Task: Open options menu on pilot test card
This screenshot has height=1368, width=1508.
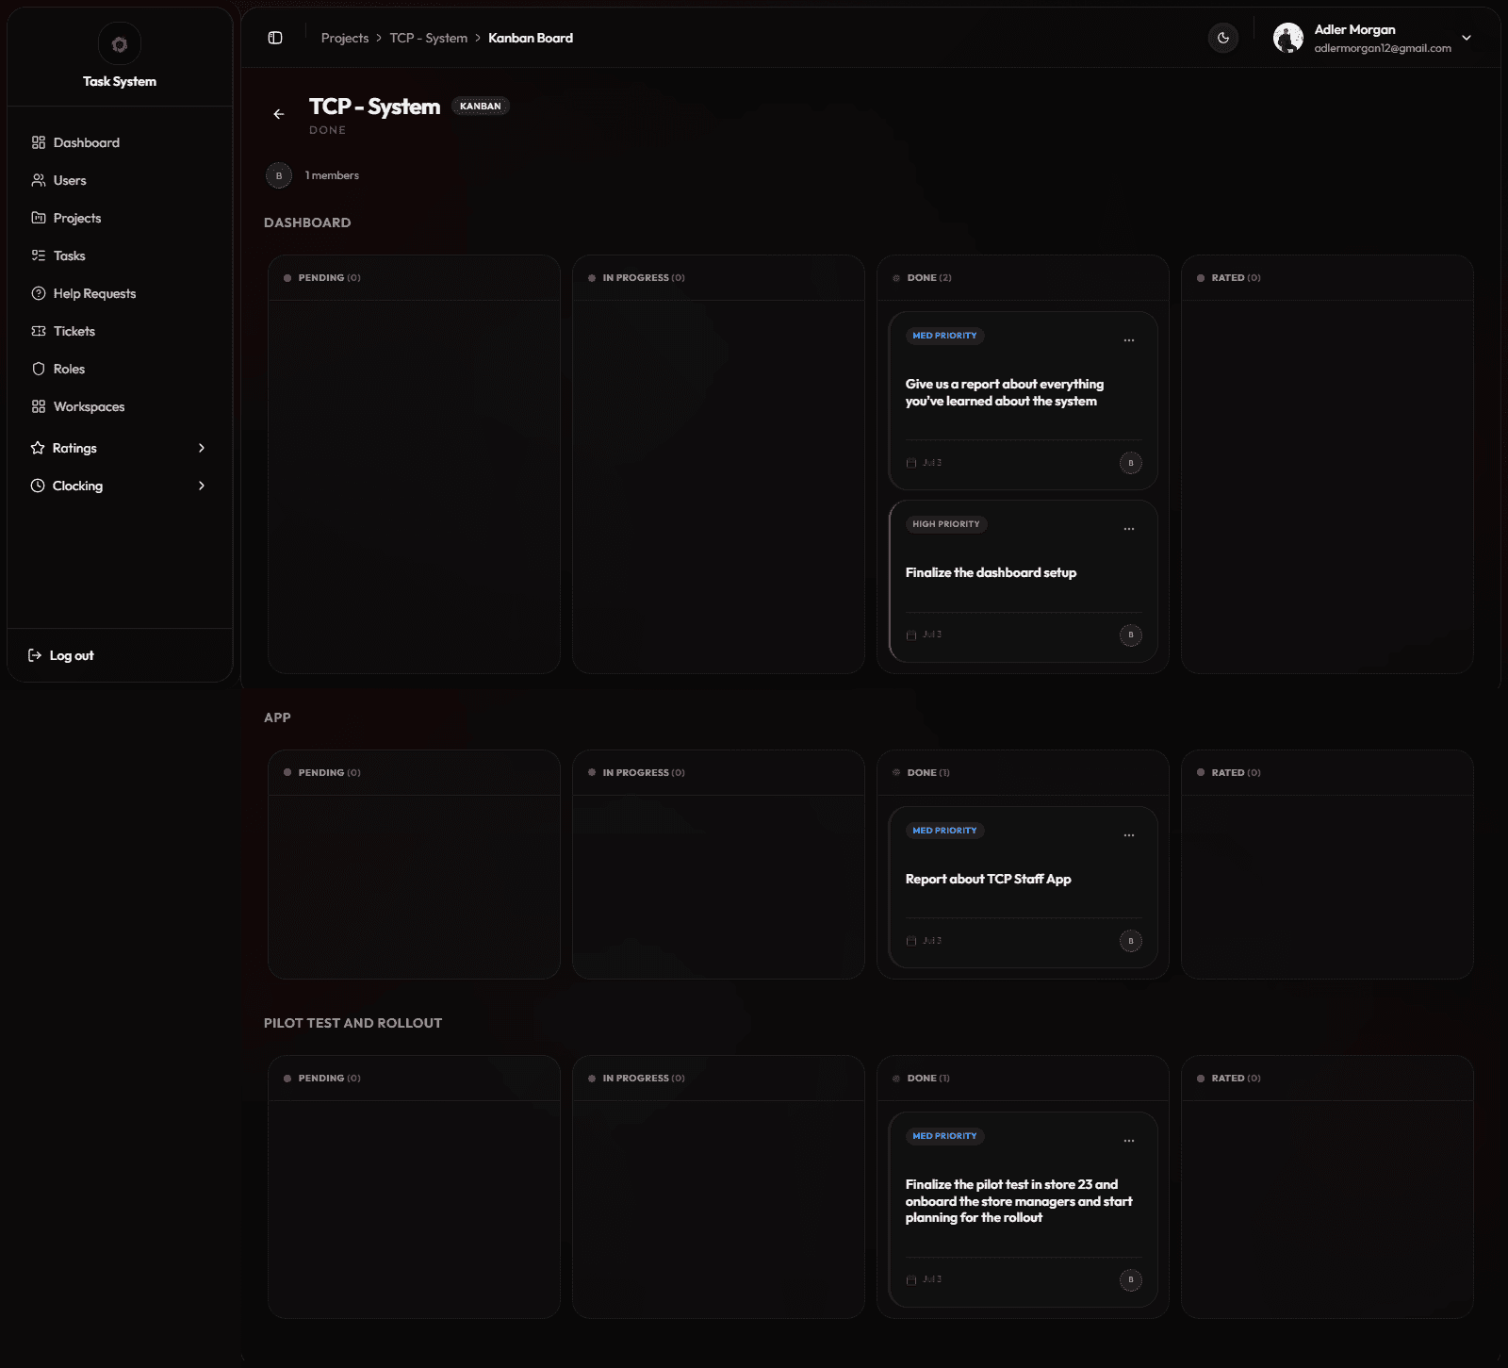Action: click(x=1129, y=1141)
